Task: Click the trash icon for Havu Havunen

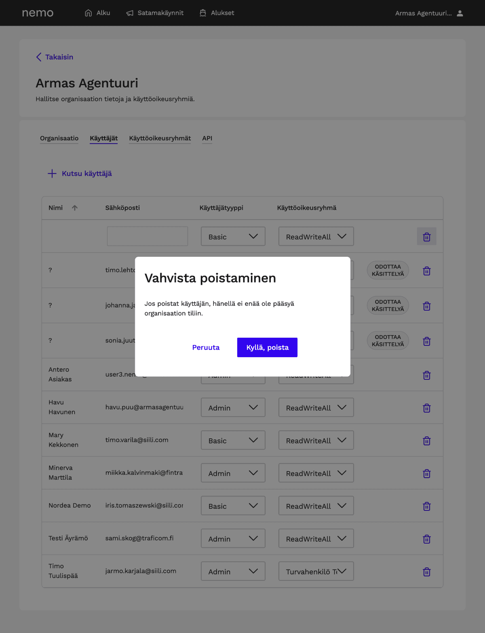Action: coord(426,408)
